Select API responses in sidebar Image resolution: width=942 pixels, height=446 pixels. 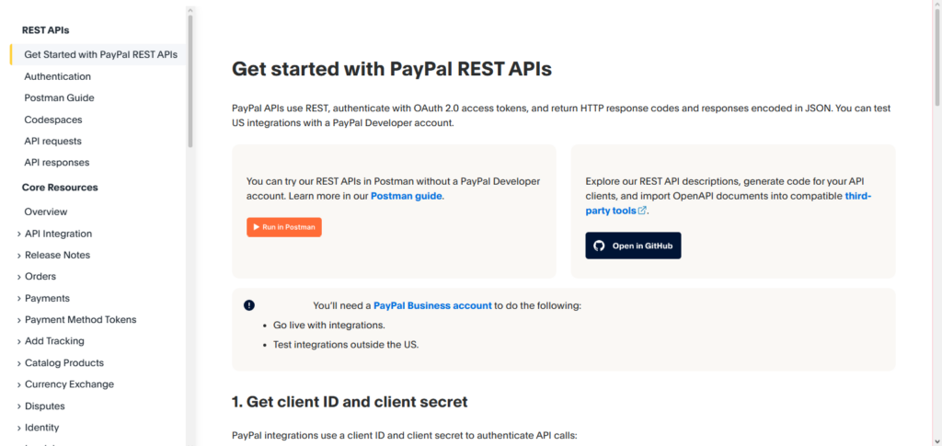click(56, 163)
